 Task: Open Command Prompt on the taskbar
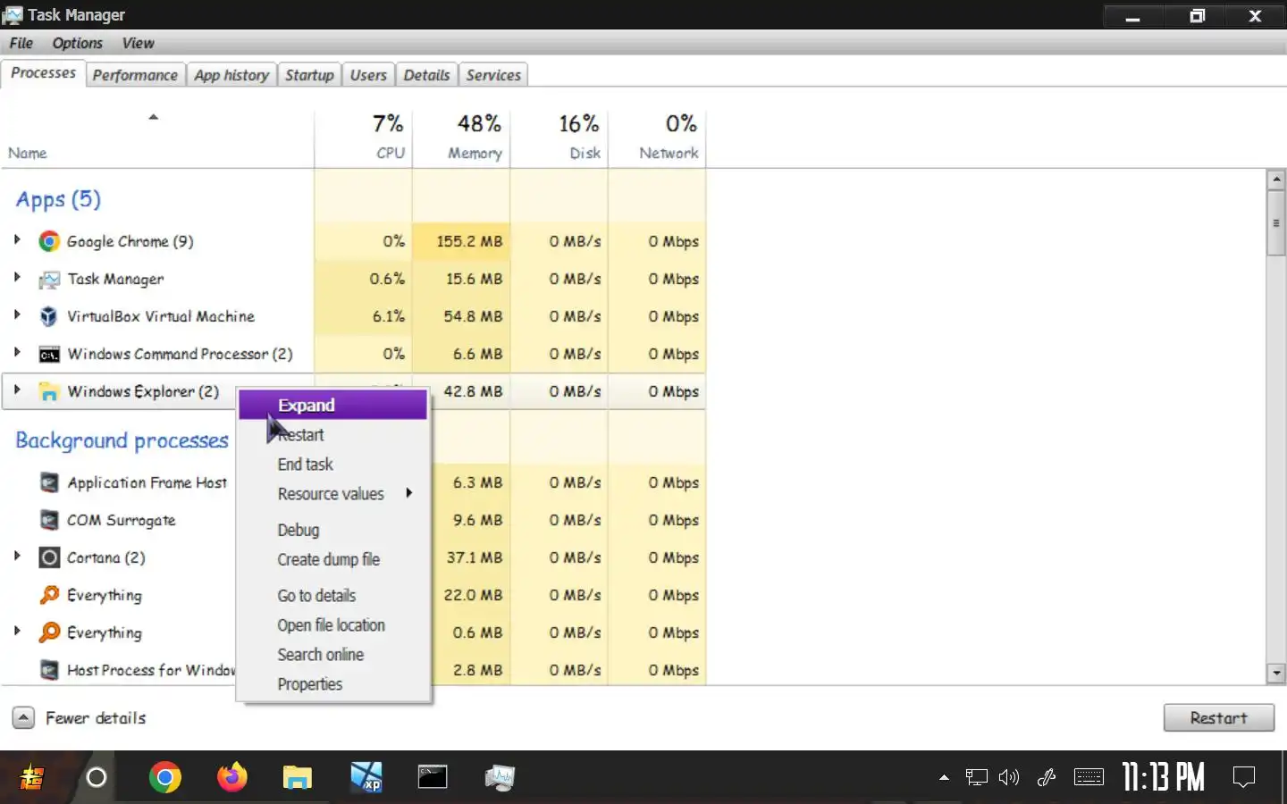point(433,777)
